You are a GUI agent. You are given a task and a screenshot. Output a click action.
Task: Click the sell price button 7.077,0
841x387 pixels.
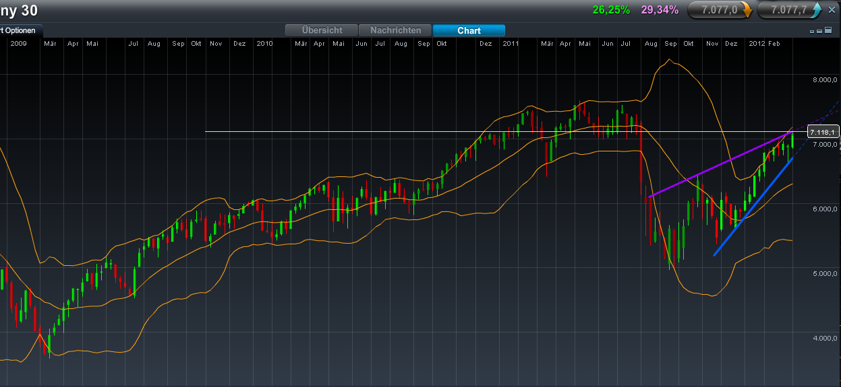click(720, 10)
